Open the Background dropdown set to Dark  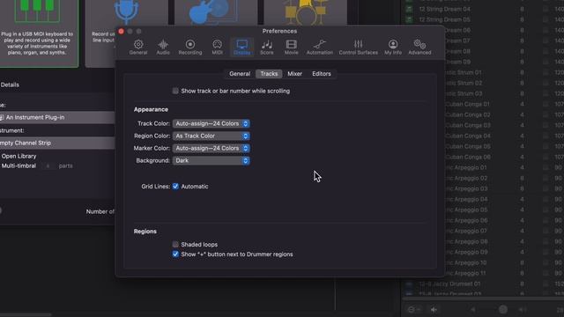(211, 160)
